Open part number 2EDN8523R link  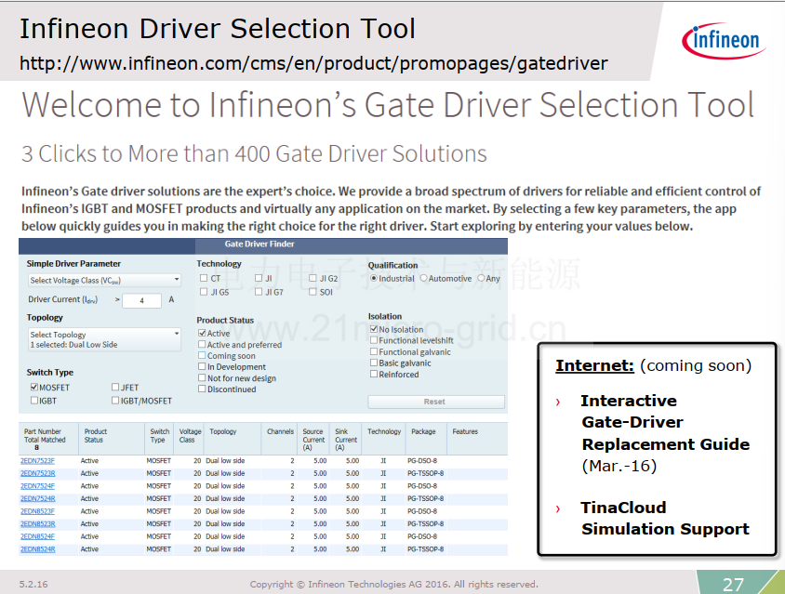click(37, 524)
